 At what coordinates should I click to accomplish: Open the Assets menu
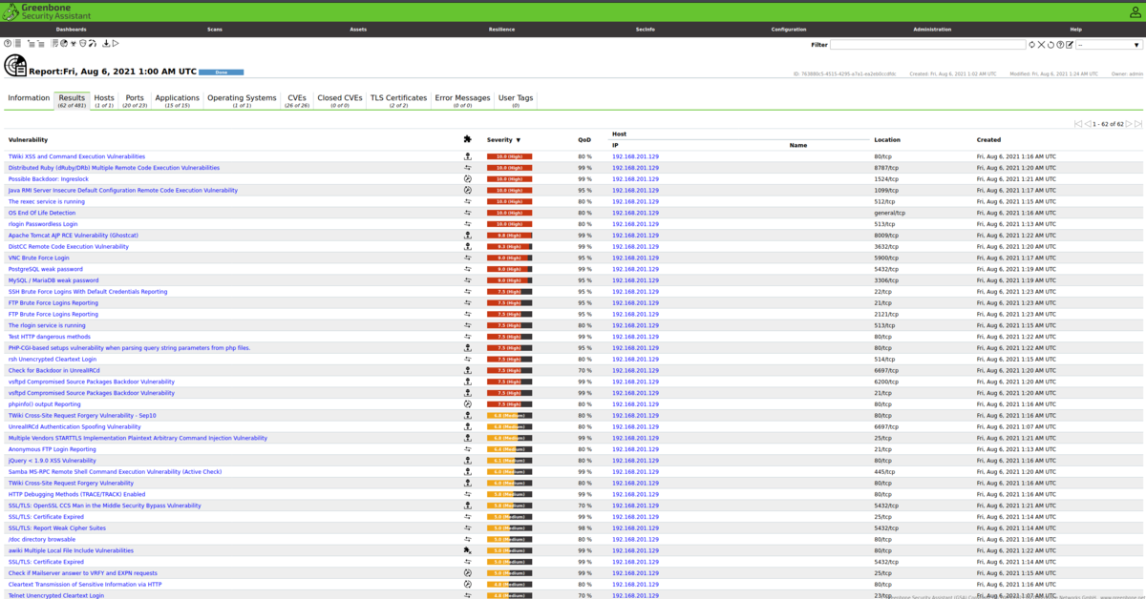pos(358,30)
